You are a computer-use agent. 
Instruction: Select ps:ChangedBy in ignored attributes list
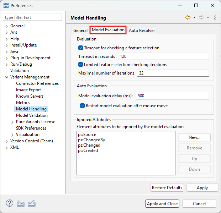[91, 140]
